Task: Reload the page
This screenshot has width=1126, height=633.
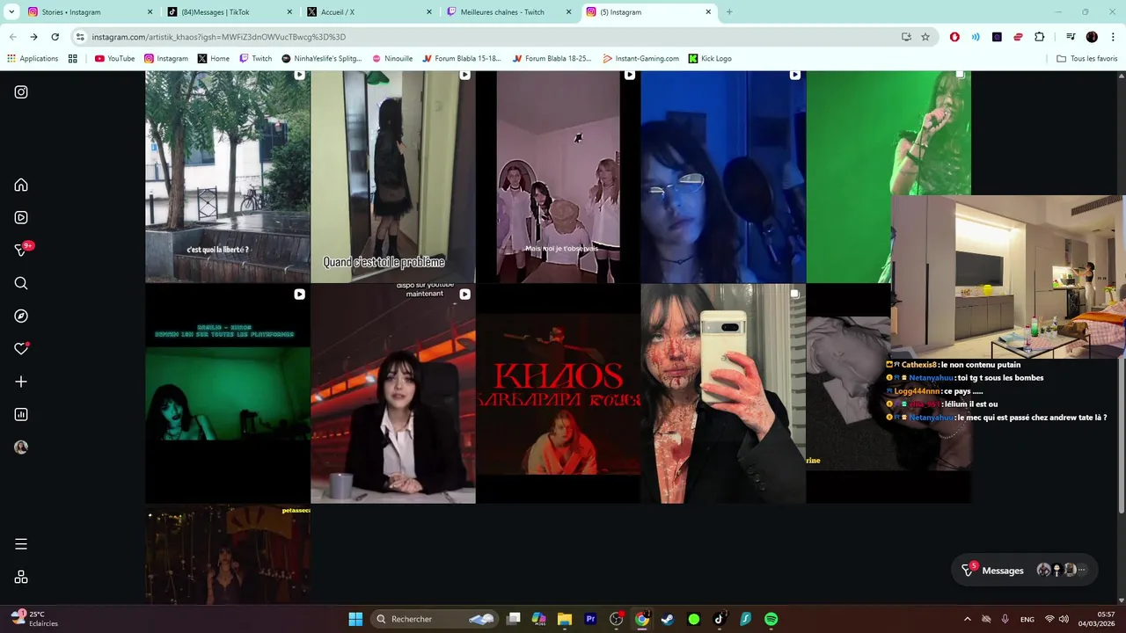Action: coord(55,37)
